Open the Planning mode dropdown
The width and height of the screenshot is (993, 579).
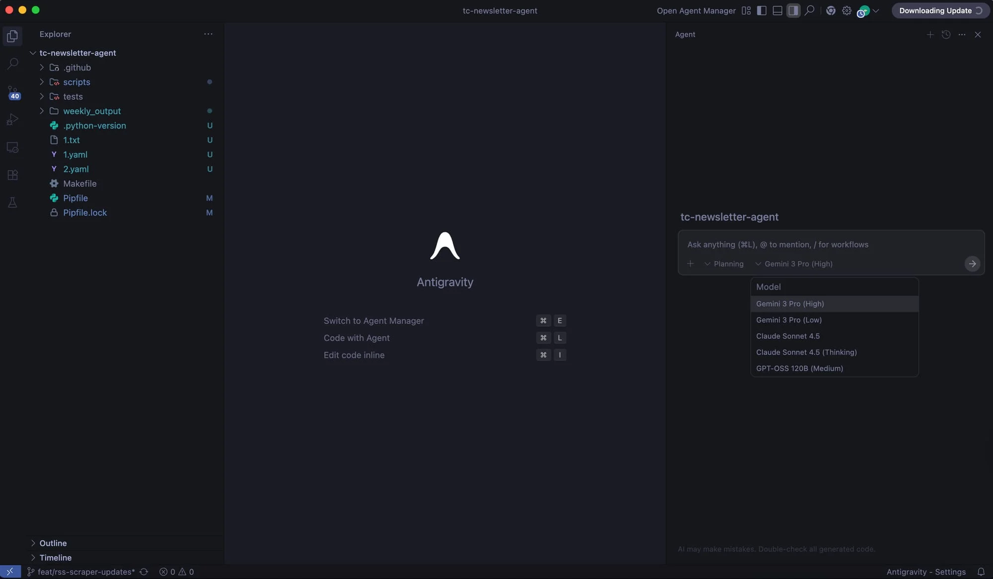point(724,264)
